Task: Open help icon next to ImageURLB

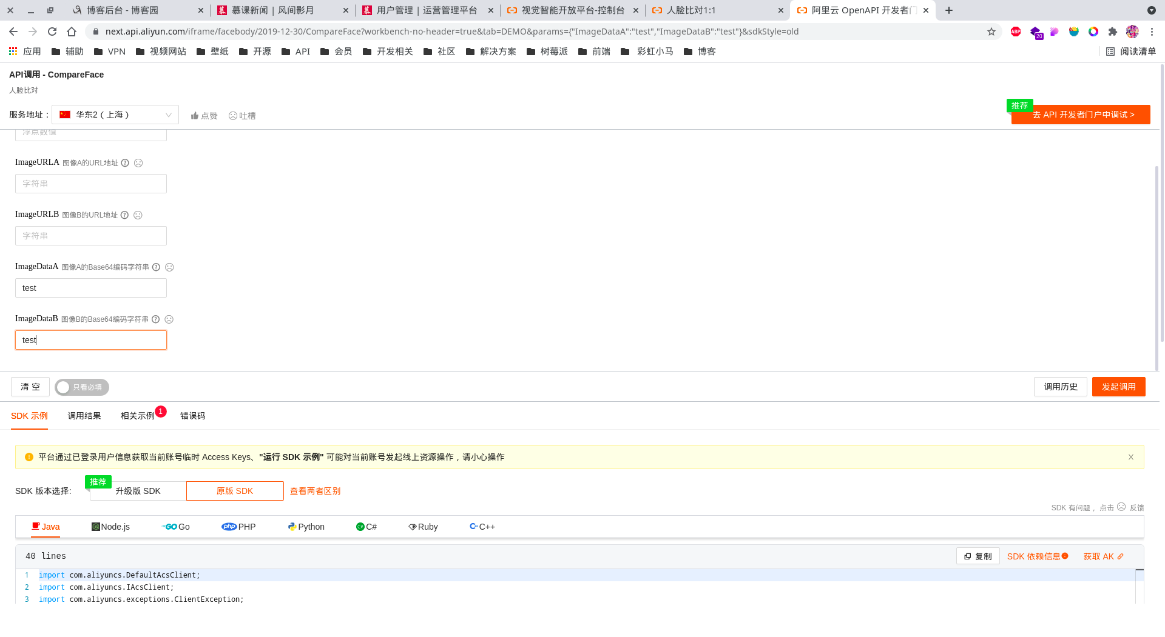Action: (x=124, y=215)
